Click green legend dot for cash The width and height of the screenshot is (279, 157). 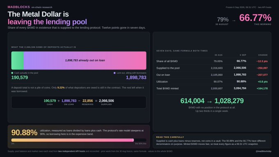12,73
